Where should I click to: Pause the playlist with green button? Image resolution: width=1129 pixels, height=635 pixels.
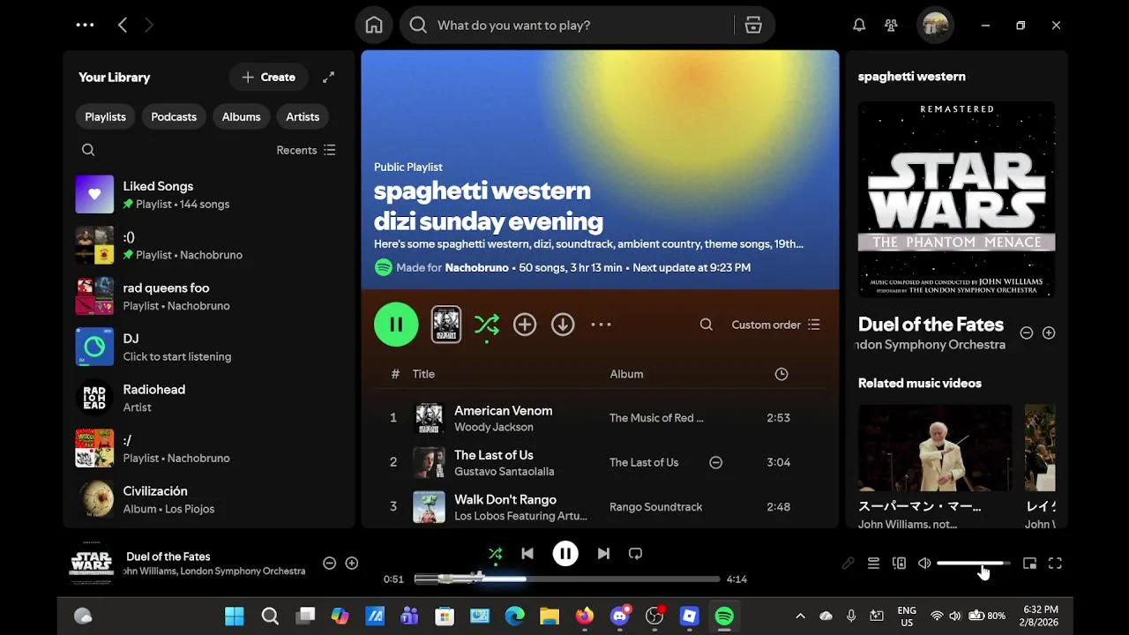(396, 325)
